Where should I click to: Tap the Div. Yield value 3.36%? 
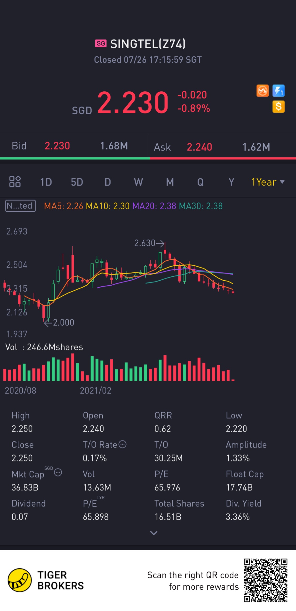tap(238, 517)
